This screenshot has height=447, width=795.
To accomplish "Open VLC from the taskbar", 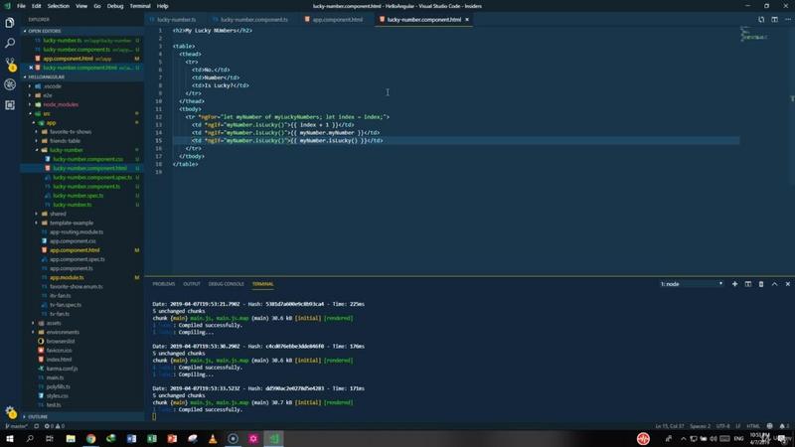I will [213, 438].
